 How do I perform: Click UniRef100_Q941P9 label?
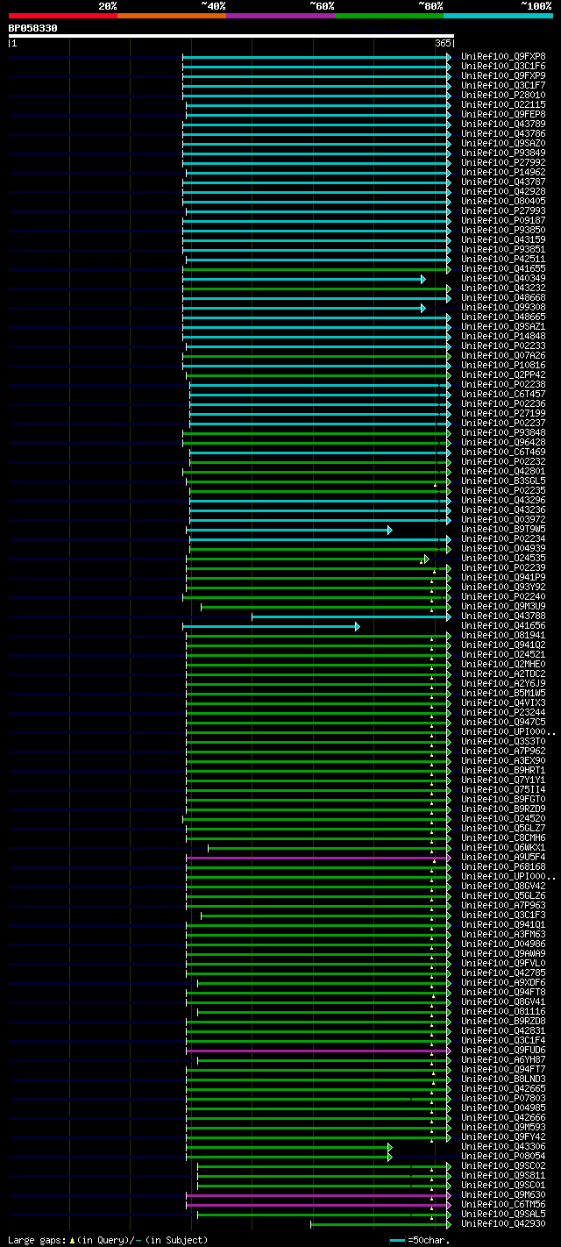pos(503,577)
